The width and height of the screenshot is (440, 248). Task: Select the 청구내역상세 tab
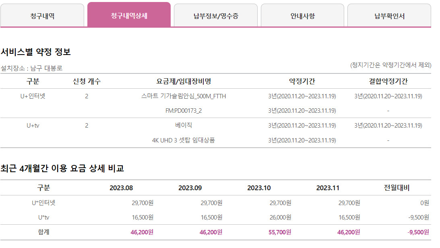click(x=129, y=15)
